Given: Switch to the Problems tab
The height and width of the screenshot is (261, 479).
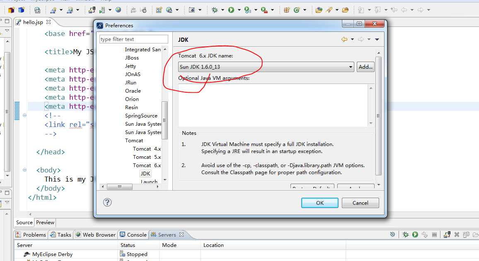Looking at the screenshot, I should click(x=31, y=235).
